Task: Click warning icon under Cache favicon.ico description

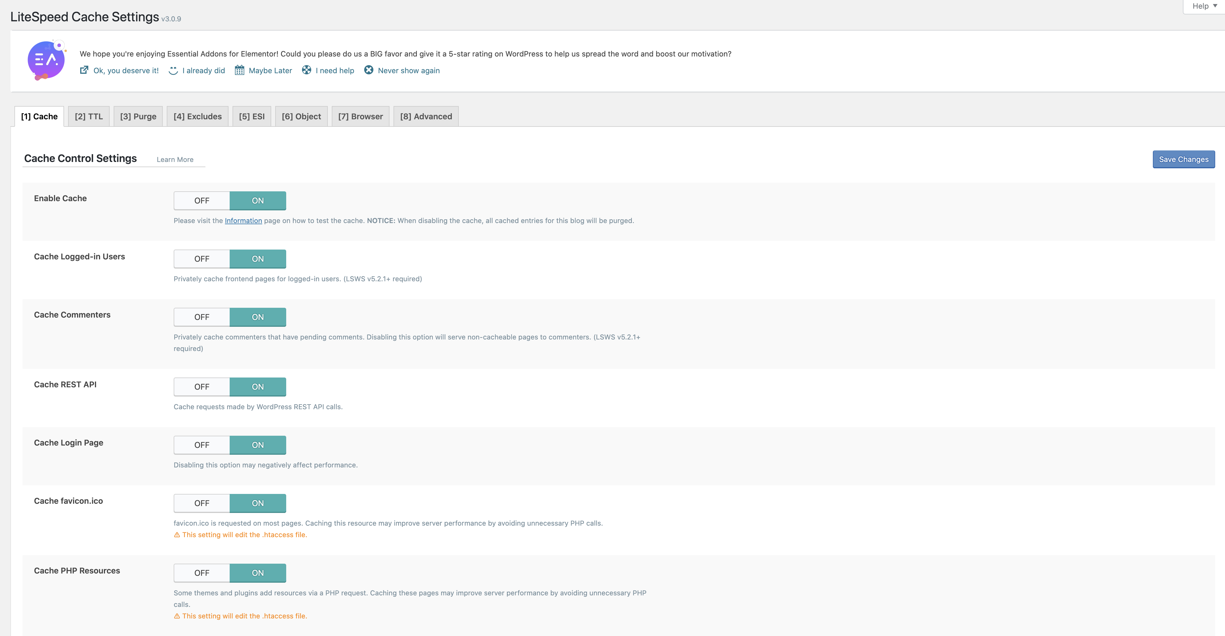Action: pos(177,535)
